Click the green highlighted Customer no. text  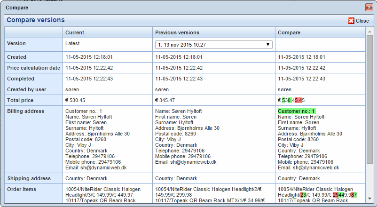[297, 111]
